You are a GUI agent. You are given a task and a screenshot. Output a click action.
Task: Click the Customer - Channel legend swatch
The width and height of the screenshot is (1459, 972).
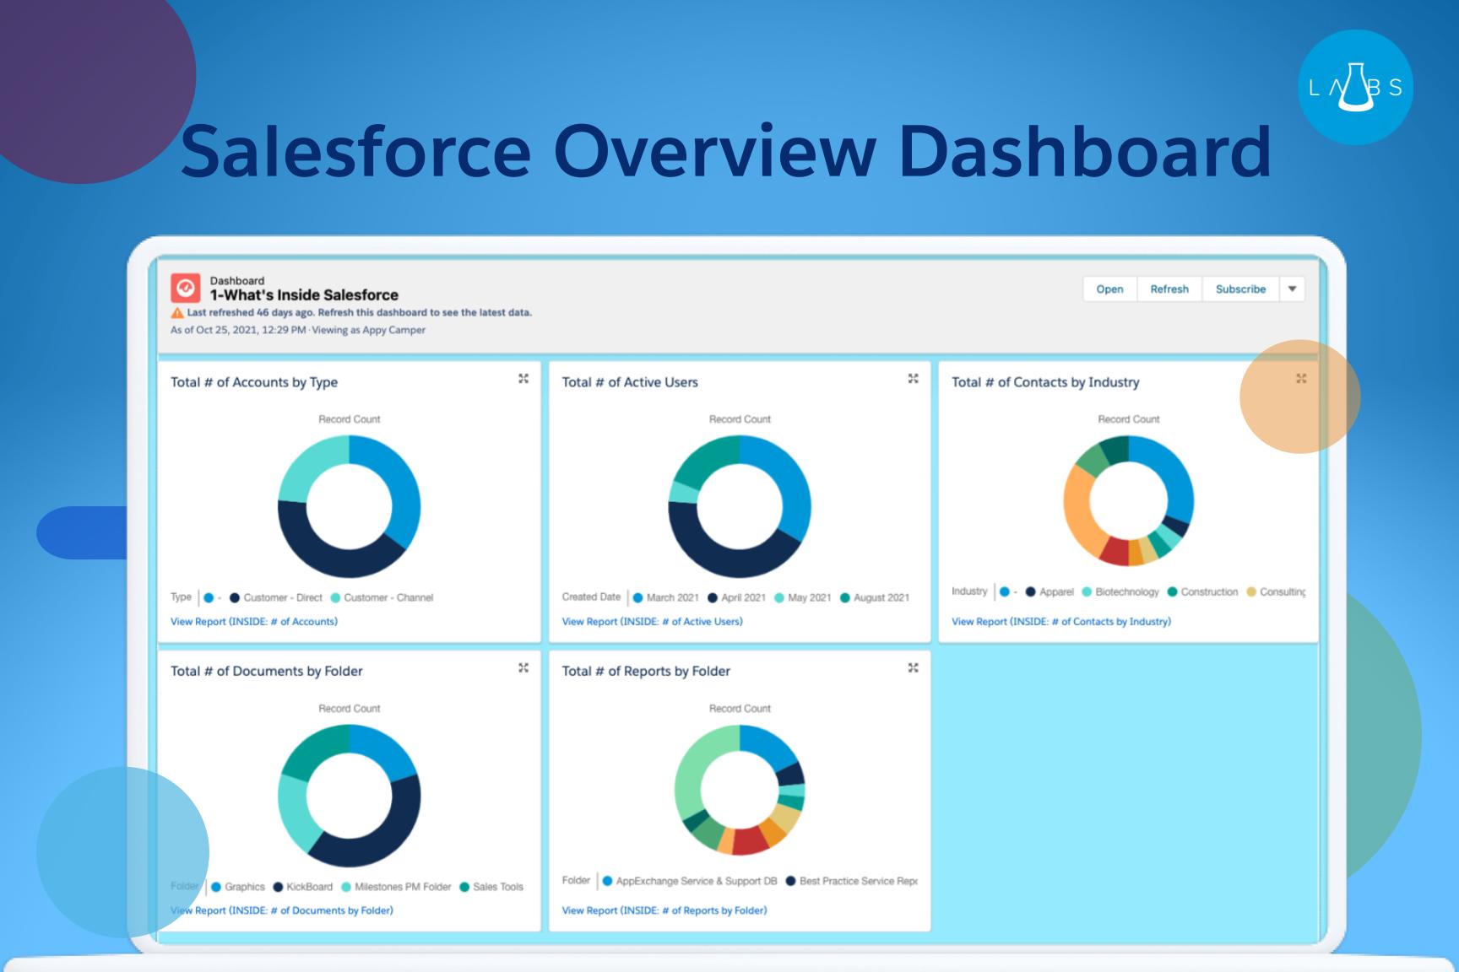tap(335, 598)
